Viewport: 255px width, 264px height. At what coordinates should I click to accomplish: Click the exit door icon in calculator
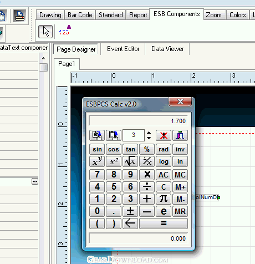point(180,135)
